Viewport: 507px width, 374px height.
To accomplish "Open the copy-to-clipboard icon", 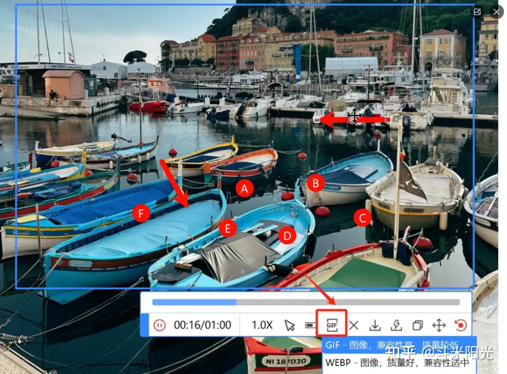I will (x=417, y=325).
